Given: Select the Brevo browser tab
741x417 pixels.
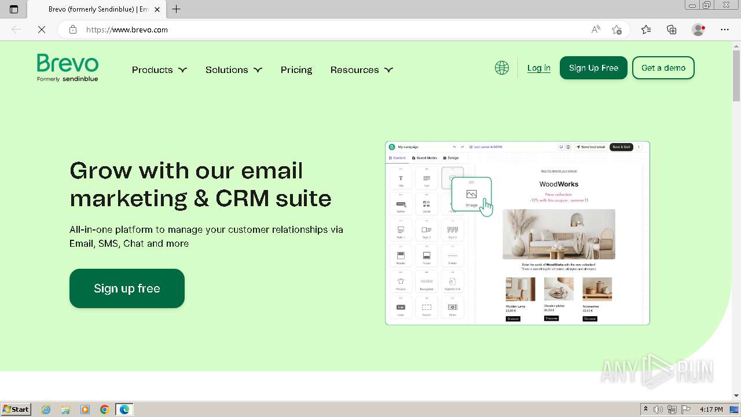Looking at the screenshot, I should click(x=96, y=9).
